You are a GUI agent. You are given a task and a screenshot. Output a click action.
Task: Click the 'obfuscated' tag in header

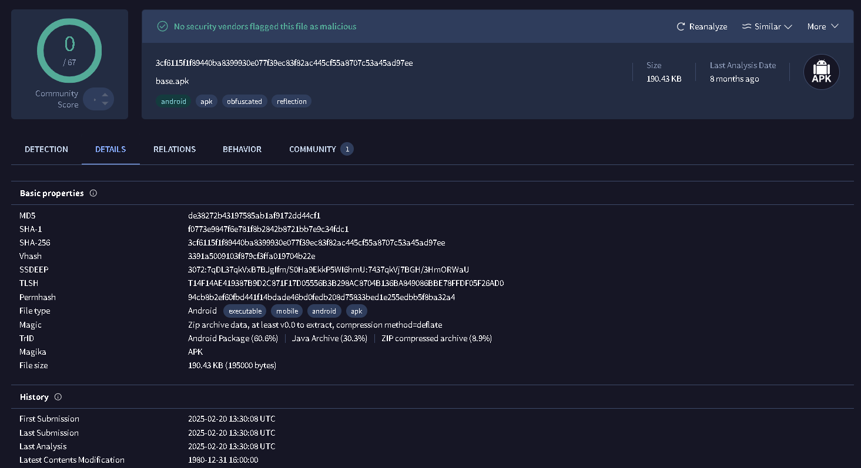tap(244, 102)
